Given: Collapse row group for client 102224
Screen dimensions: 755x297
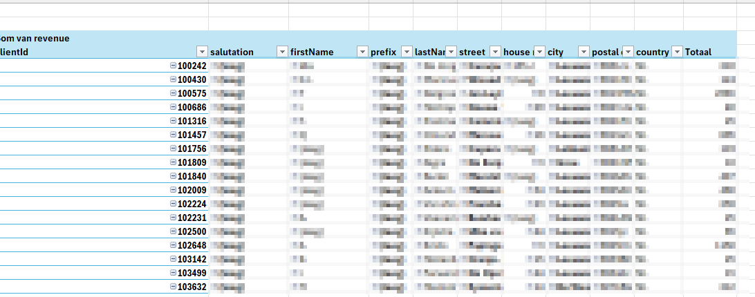Looking at the screenshot, I should (x=173, y=204).
